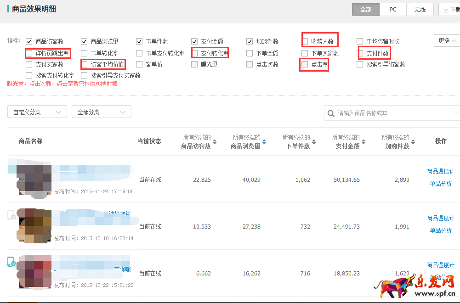Click sort arrows beside 下单件数 column header

[314, 142]
